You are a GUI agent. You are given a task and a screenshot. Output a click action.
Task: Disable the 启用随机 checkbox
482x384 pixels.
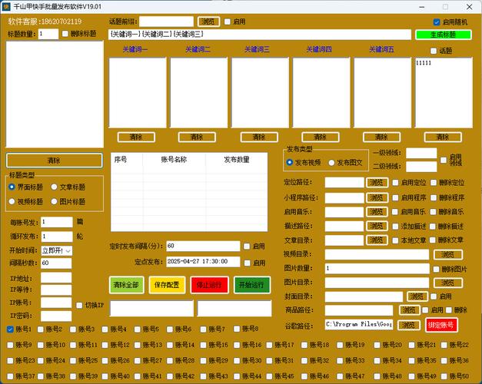click(x=437, y=22)
